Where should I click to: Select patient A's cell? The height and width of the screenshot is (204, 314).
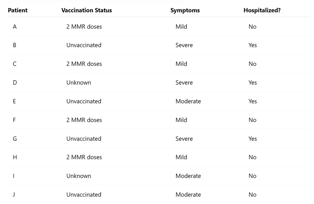15,26
